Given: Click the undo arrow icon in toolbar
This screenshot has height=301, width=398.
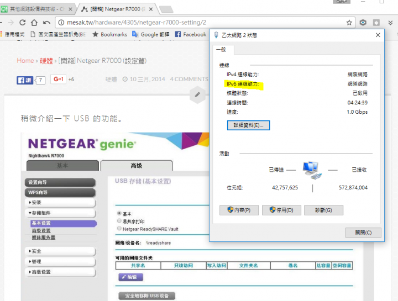Looking at the screenshot, I should point(46,22).
